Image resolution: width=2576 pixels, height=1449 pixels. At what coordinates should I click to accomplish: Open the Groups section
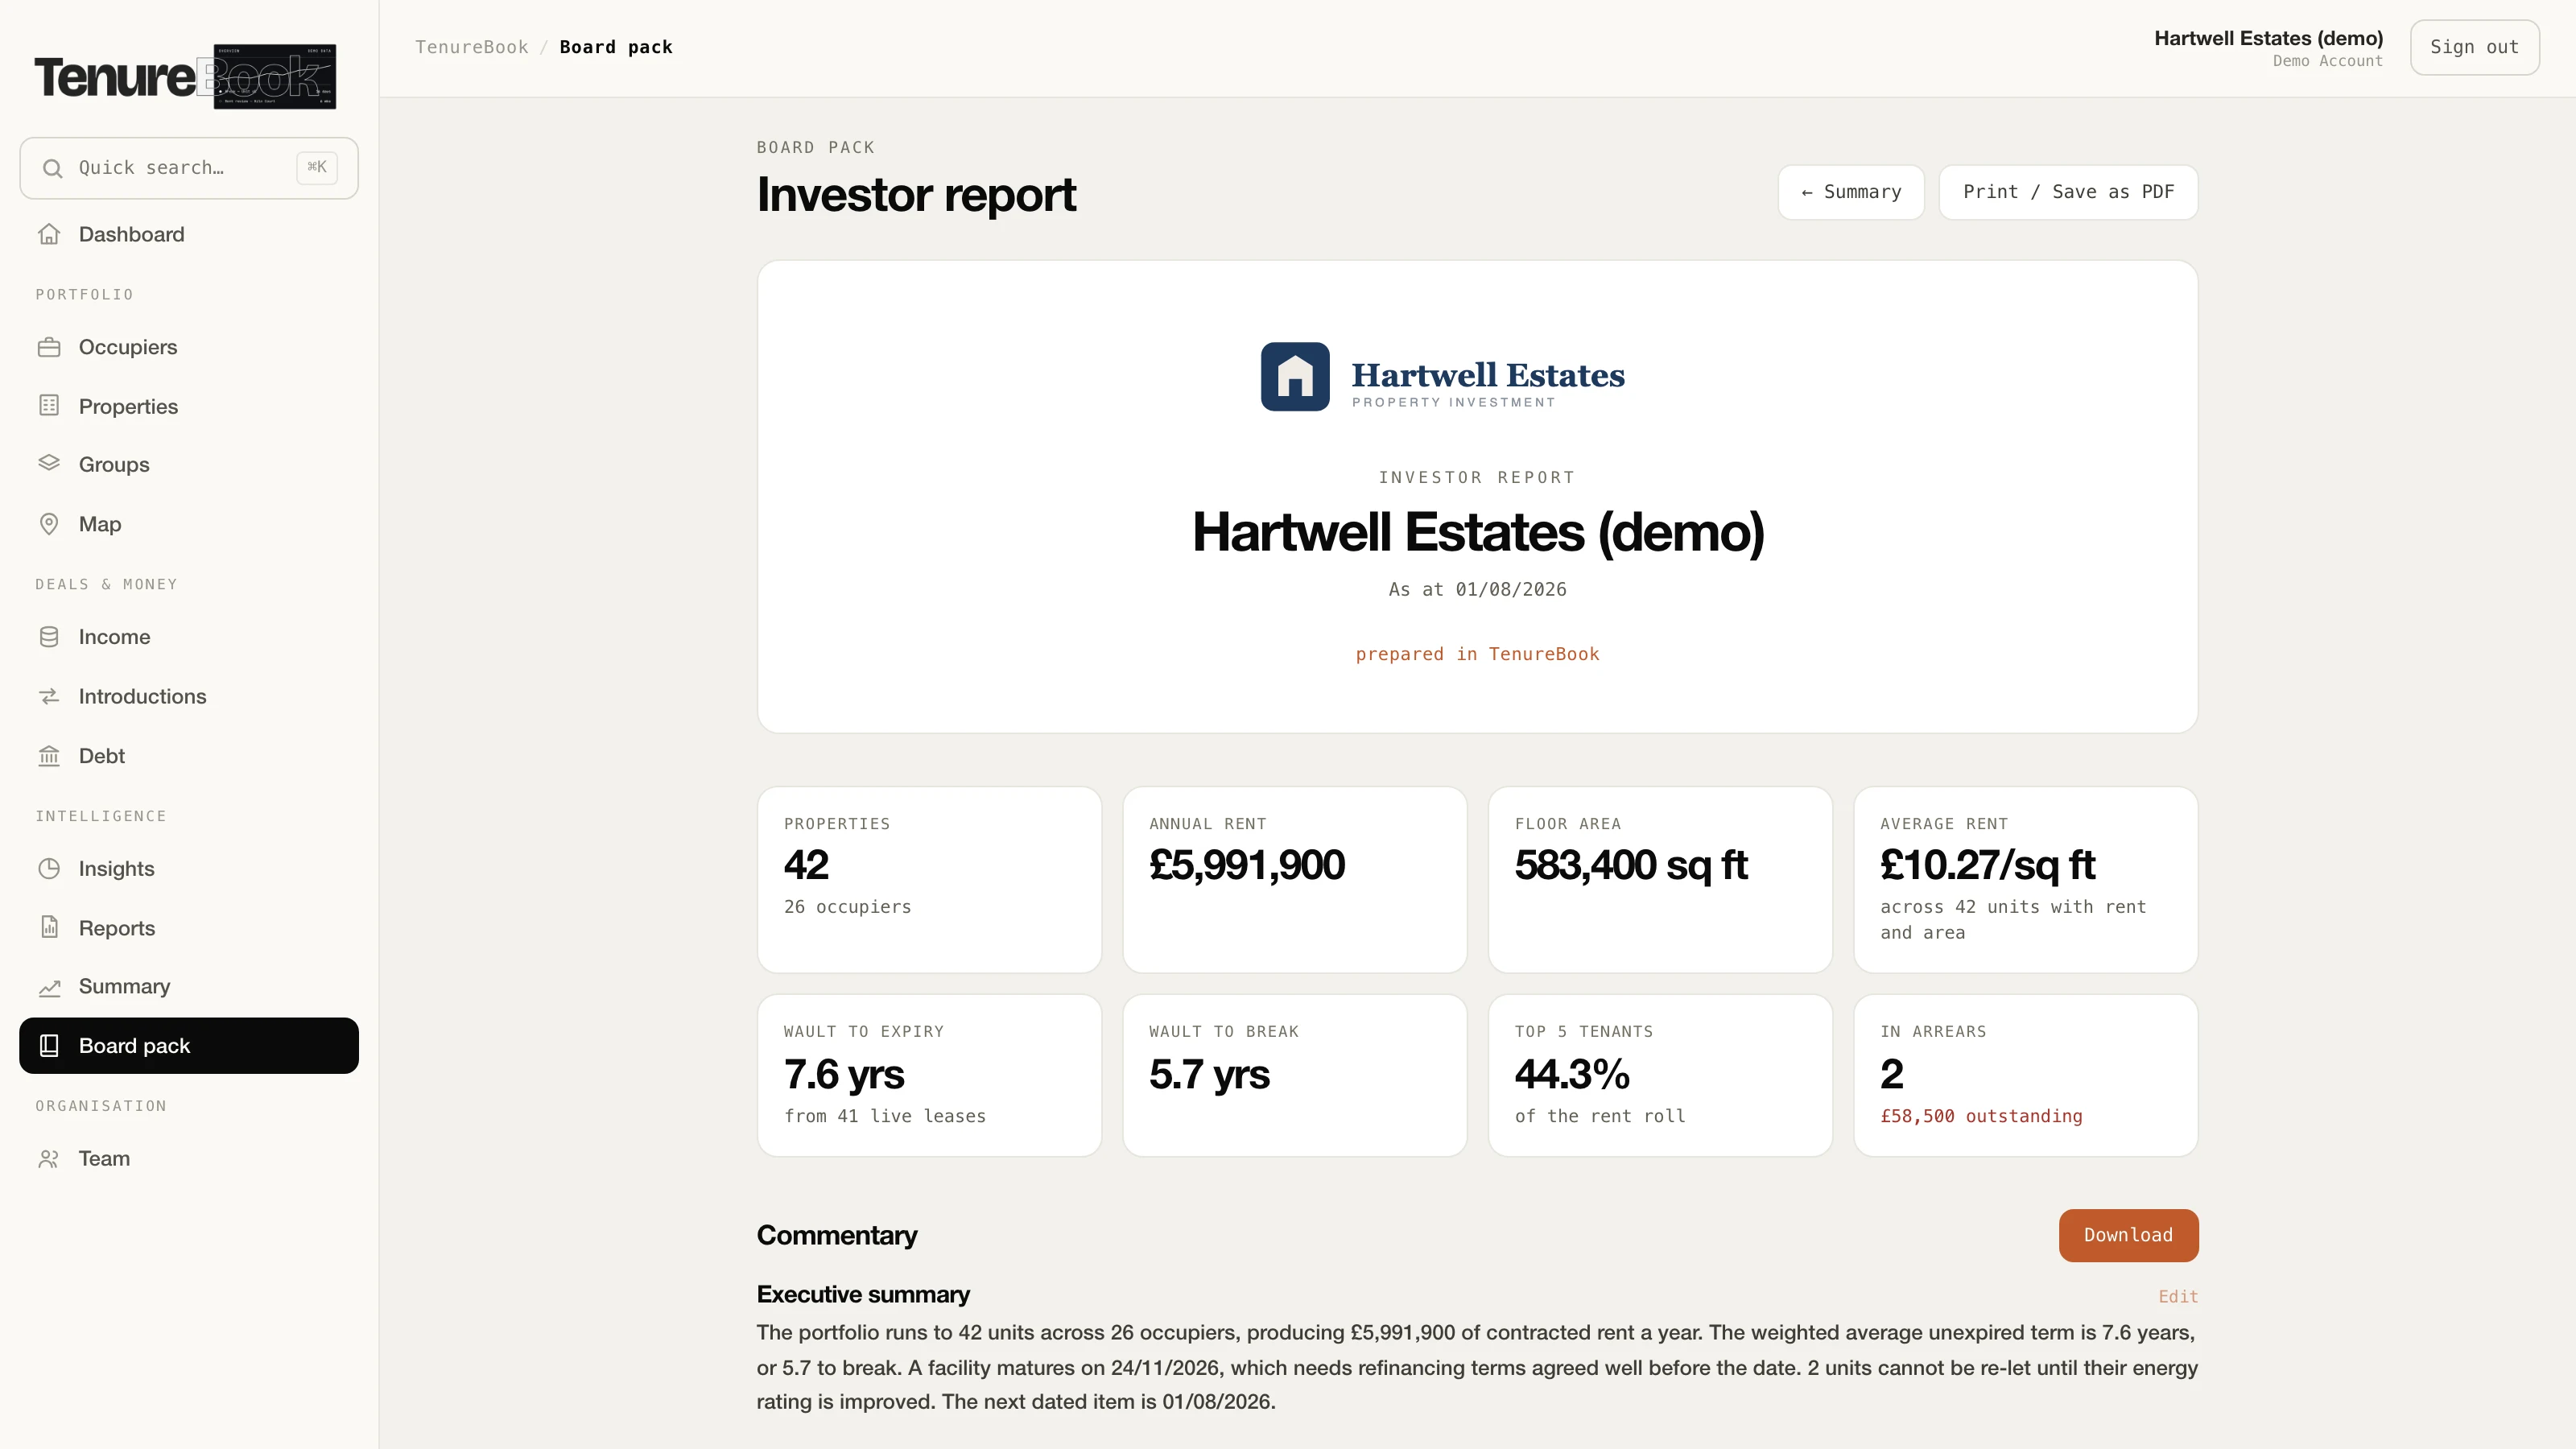click(189, 464)
